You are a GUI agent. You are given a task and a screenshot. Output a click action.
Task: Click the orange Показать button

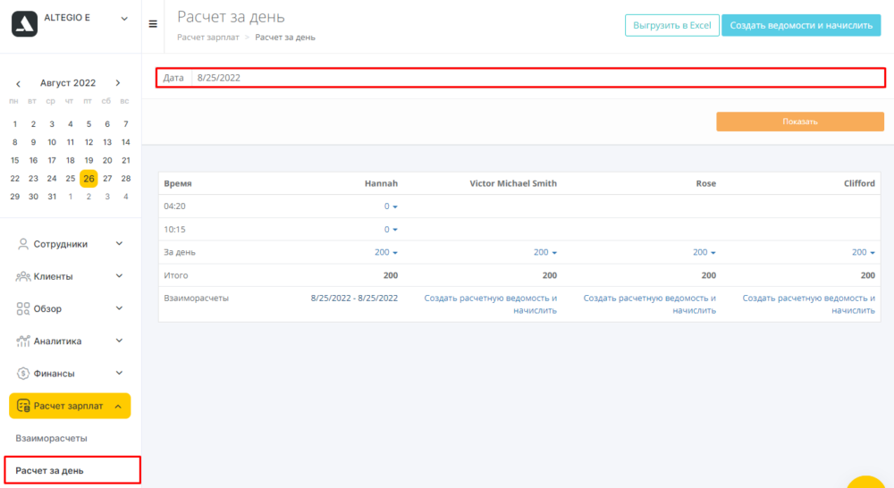tap(800, 122)
